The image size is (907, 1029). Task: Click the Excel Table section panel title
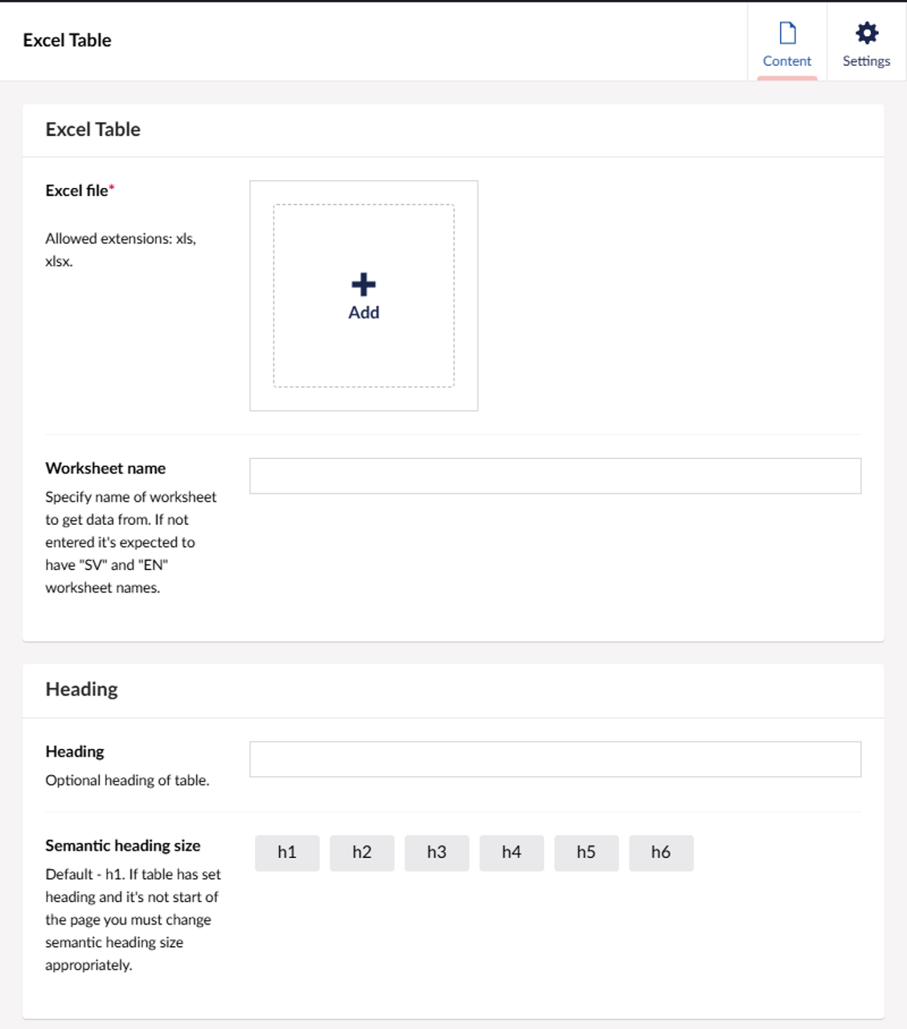click(x=92, y=129)
